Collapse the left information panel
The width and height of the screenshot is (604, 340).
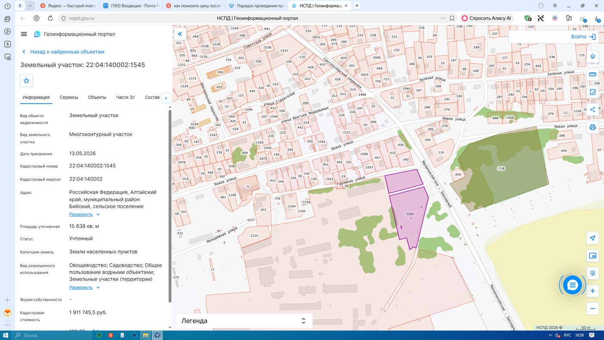180,34
